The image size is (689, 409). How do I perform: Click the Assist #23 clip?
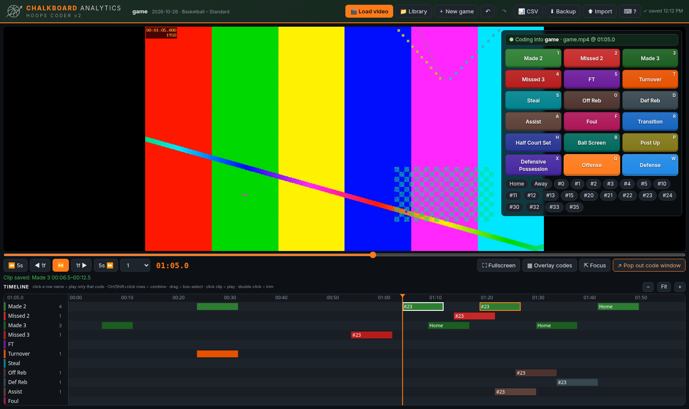(x=515, y=392)
